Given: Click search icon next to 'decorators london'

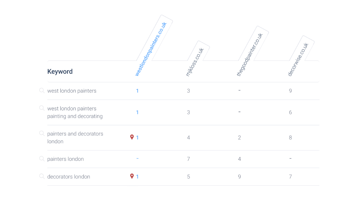Looking at the screenshot, I should pyautogui.click(x=42, y=176).
